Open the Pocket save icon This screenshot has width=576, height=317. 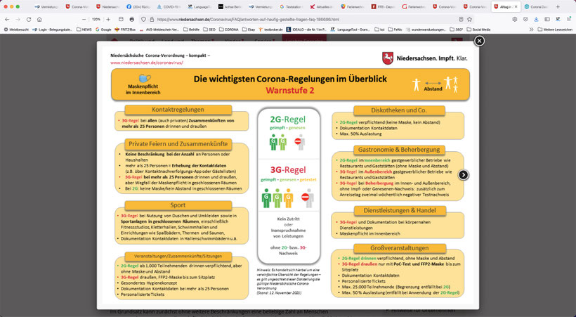(525, 19)
